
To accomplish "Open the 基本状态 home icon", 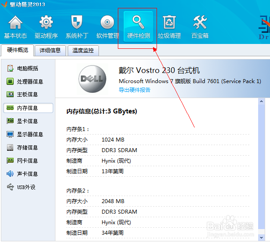I will pos(15,22).
